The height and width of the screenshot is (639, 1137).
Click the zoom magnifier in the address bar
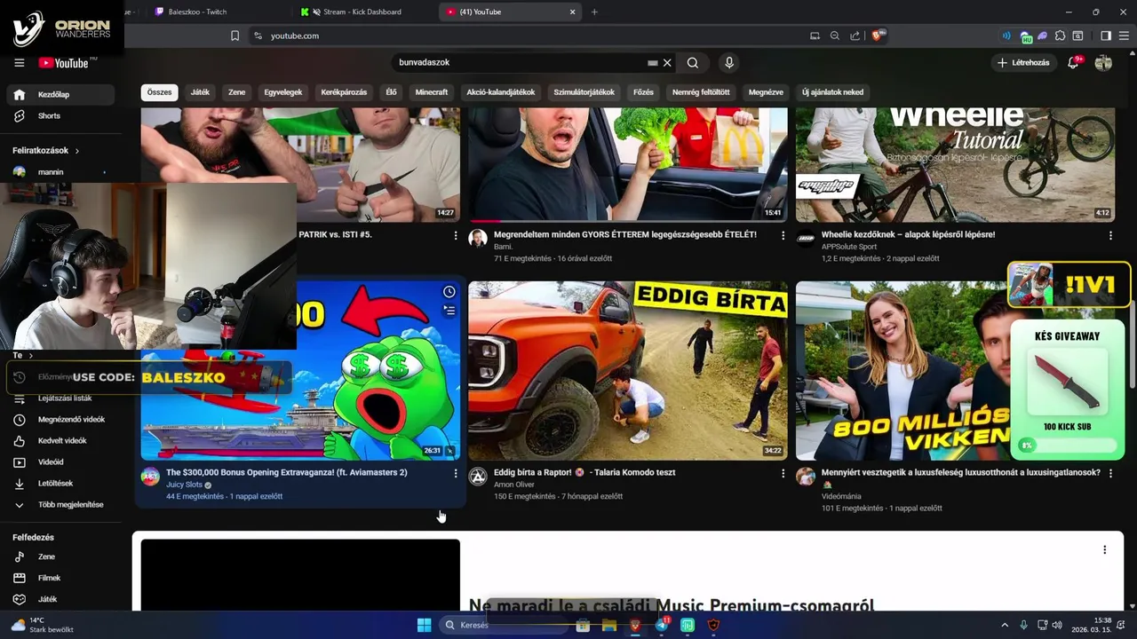point(835,35)
